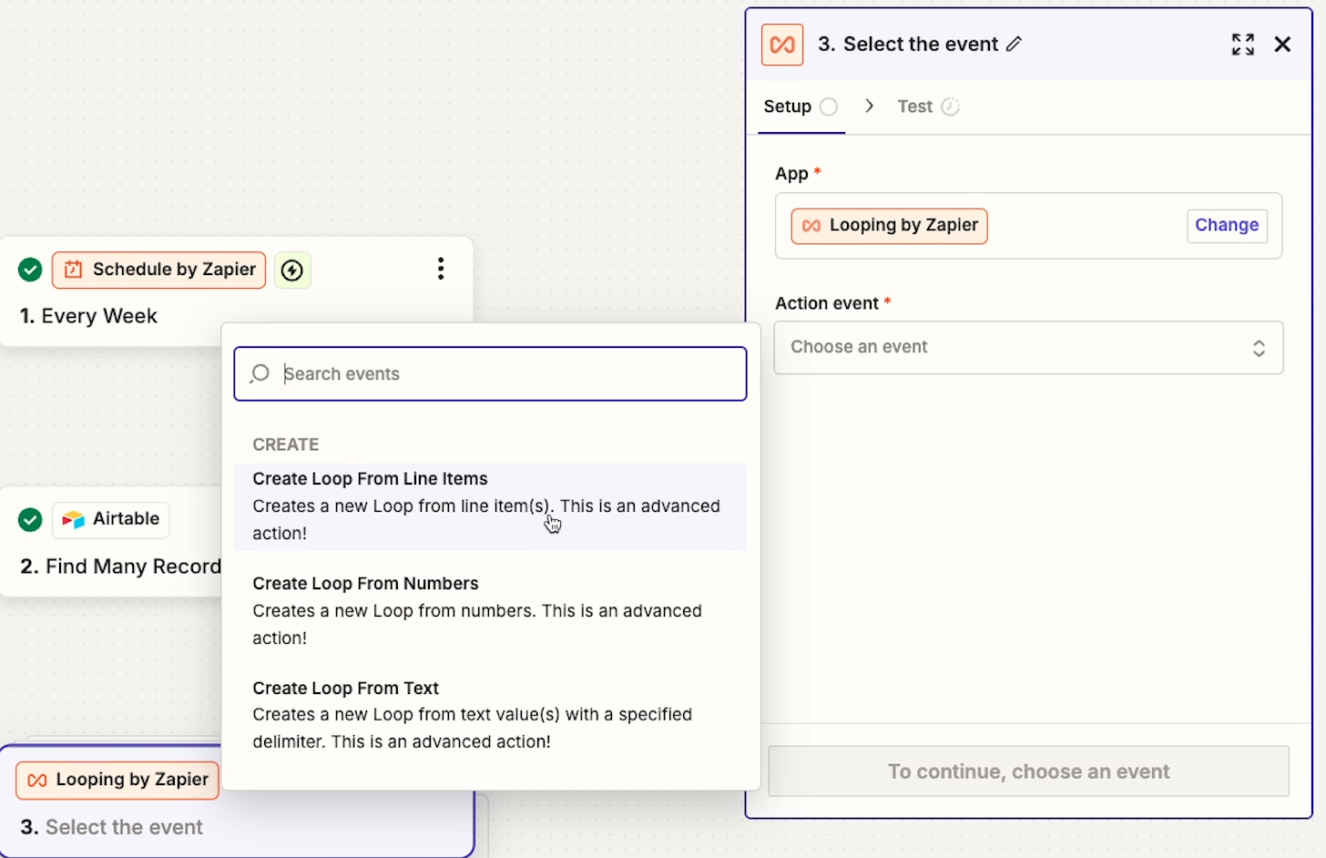Switch to the Test tab
This screenshot has height=858, width=1326.
[x=928, y=107]
